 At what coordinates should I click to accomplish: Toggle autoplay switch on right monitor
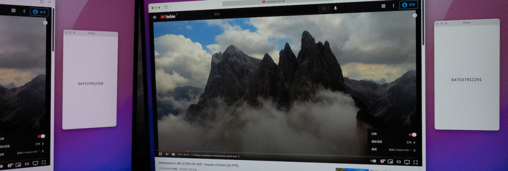[x=373, y=161]
